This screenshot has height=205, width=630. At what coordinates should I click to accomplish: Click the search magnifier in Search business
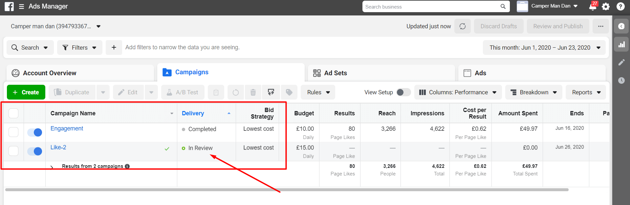503,7
